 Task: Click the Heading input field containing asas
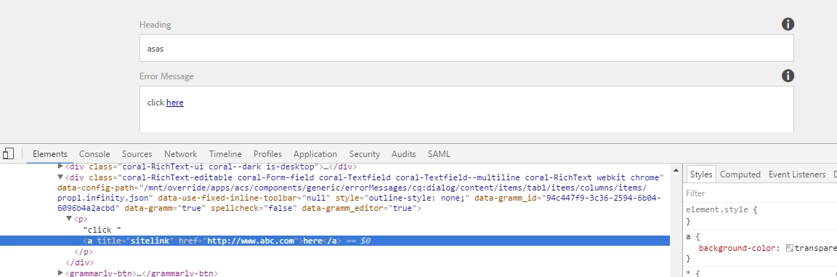(x=466, y=48)
